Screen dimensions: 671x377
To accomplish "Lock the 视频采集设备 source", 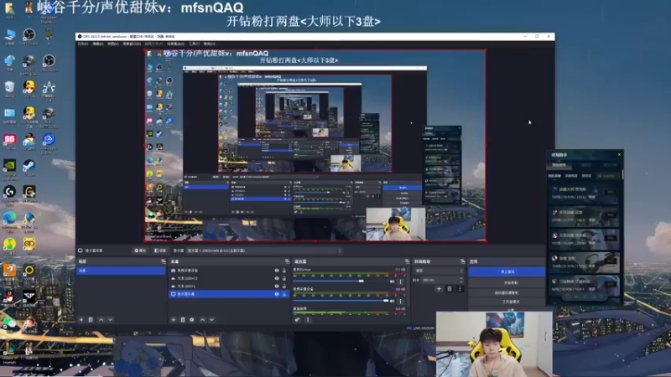I will click(x=283, y=271).
